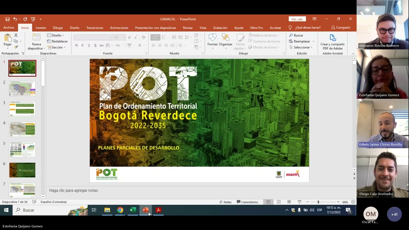Switch to the Insertar tab

tap(41, 28)
